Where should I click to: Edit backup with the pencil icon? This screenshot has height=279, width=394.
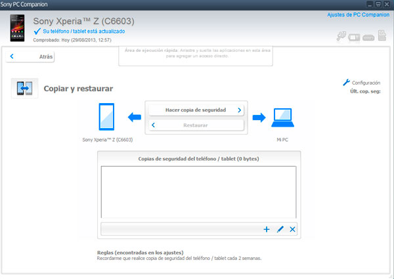click(280, 229)
